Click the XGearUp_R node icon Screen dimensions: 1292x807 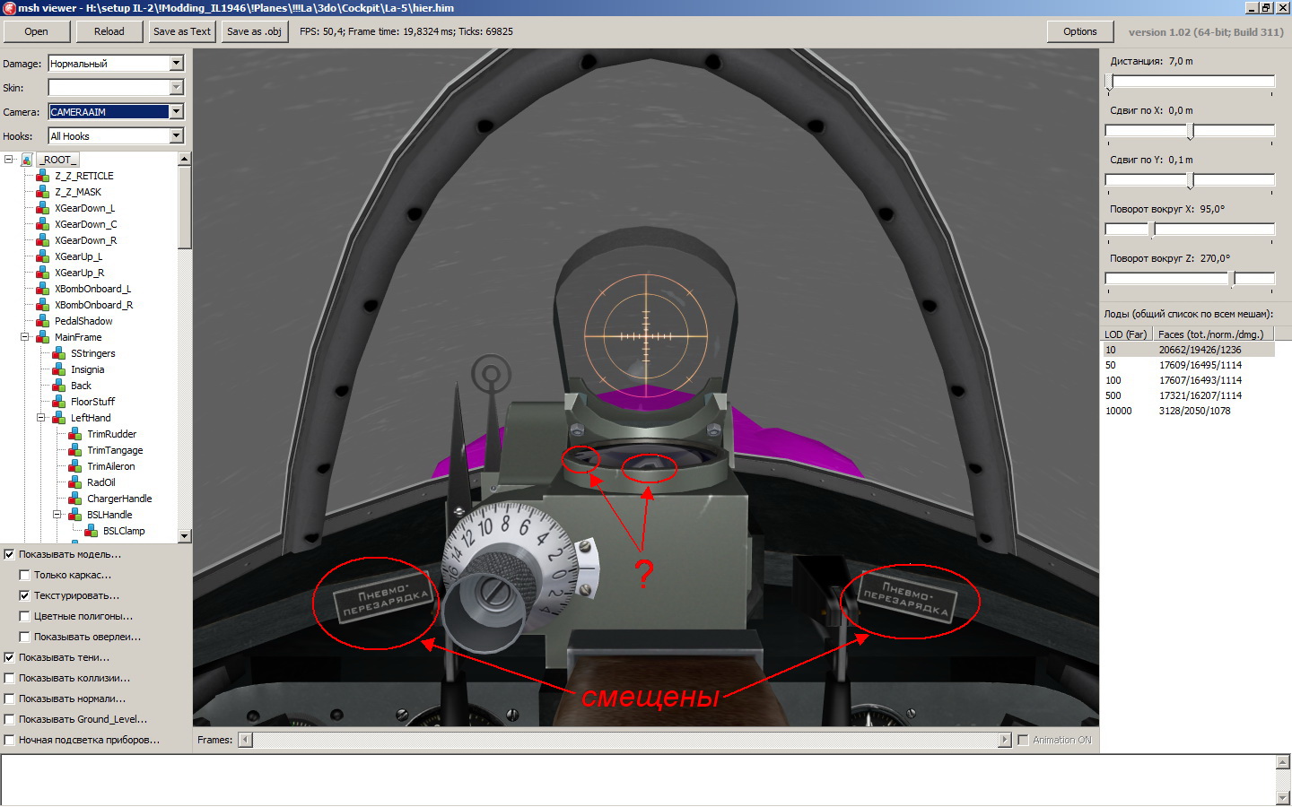pos(42,273)
